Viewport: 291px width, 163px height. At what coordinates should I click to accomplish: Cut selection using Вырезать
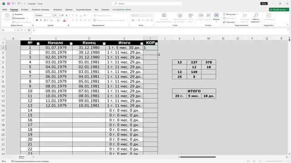pyautogui.click(x=17, y=14)
